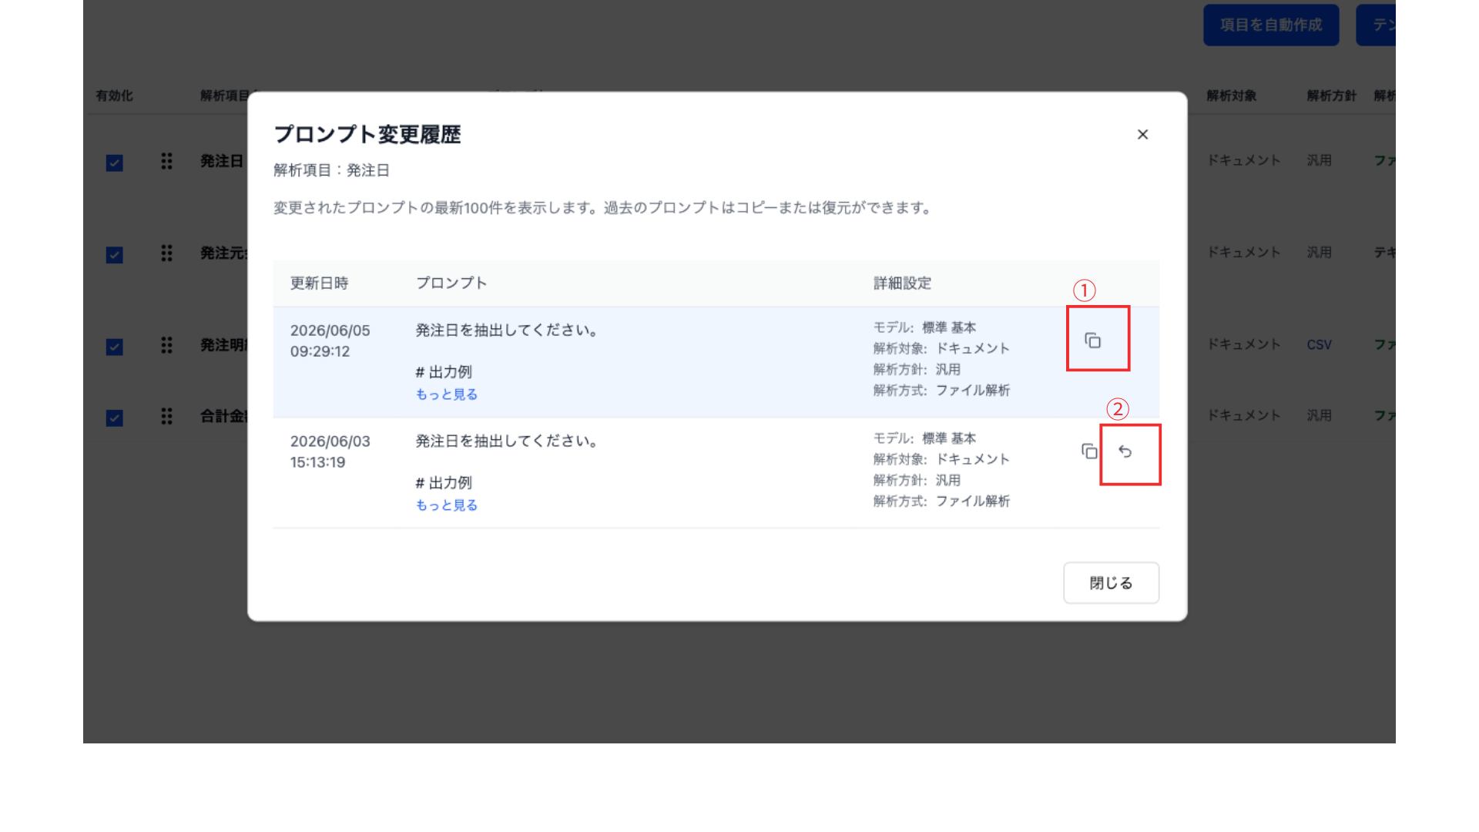Click 発注日を抽出してください in the 06/05 row
1479x832 pixels.
coord(507,330)
